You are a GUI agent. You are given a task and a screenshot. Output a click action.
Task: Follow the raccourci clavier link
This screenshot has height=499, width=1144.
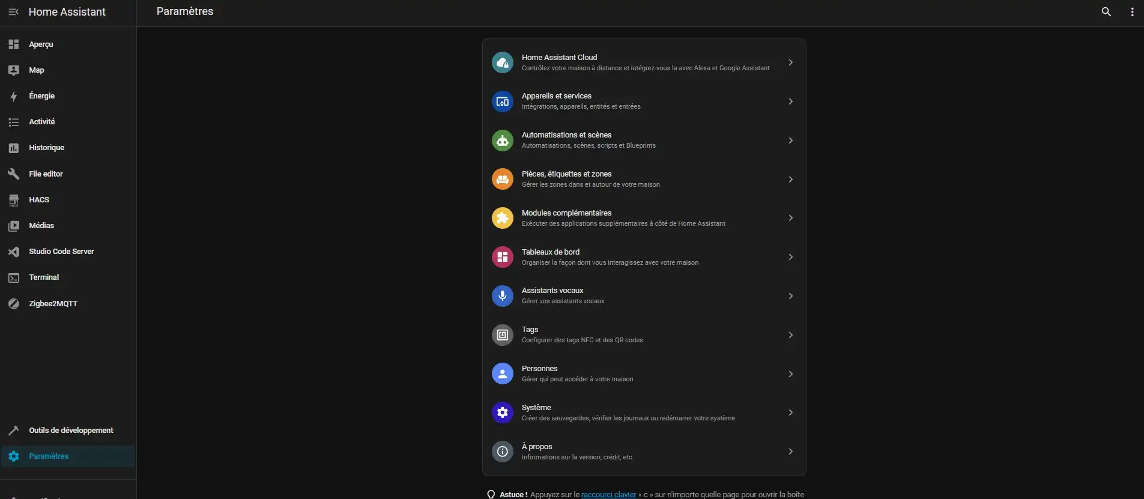pos(608,494)
